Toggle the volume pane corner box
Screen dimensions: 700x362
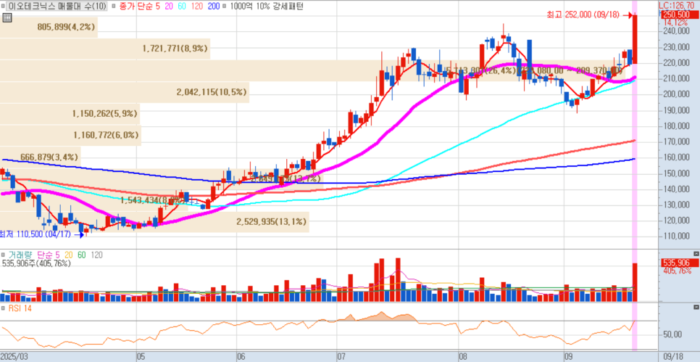(x=696, y=253)
